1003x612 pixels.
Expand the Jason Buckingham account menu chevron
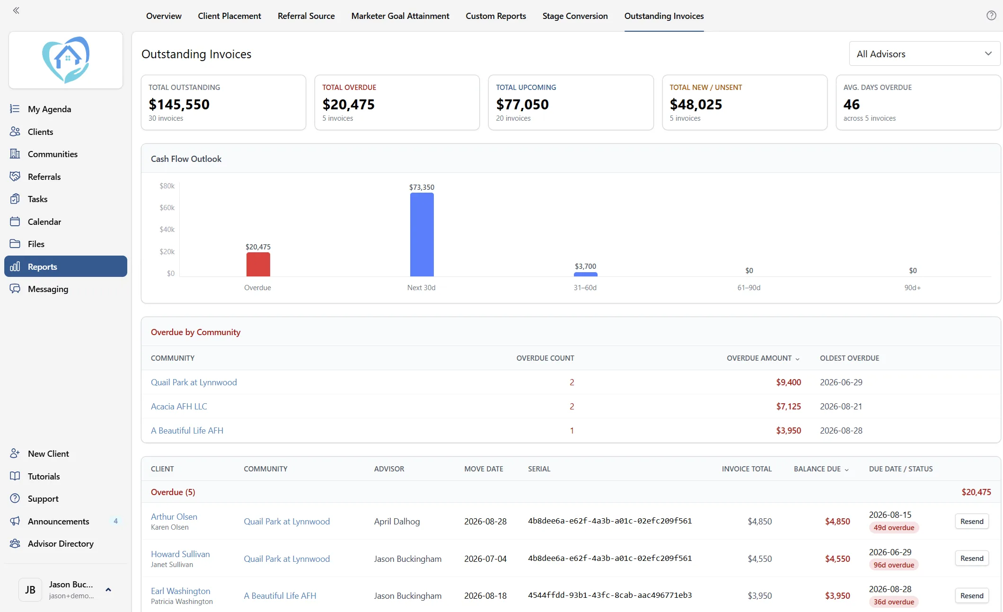(x=108, y=590)
